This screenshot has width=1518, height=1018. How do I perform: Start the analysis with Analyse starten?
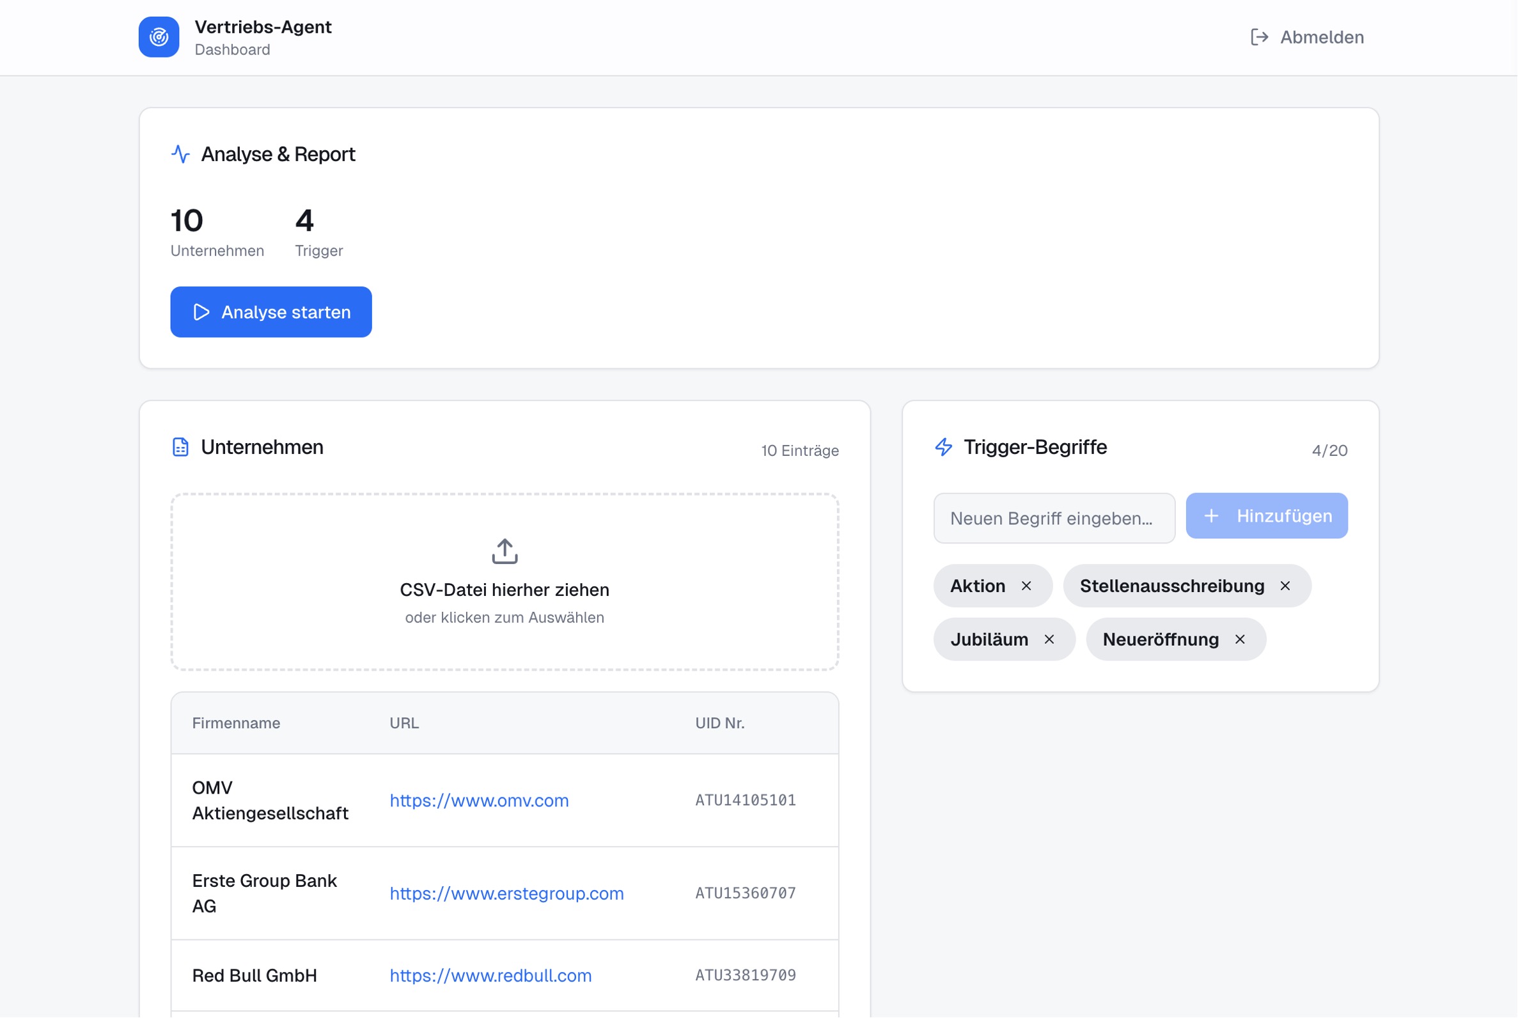pos(270,311)
